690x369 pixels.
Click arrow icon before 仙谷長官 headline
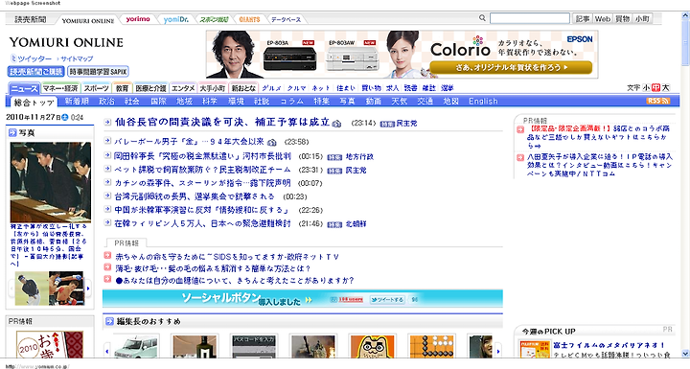pos(107,122)
